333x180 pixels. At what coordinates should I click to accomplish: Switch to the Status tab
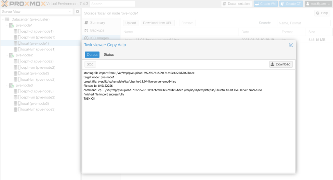(109, 55)
